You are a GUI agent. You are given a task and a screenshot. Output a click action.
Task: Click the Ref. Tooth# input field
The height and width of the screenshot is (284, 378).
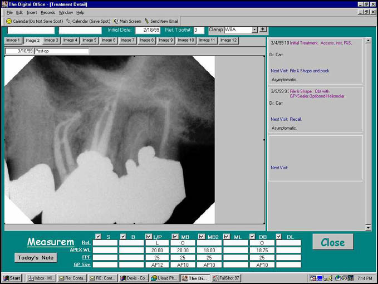coord(199,30)
